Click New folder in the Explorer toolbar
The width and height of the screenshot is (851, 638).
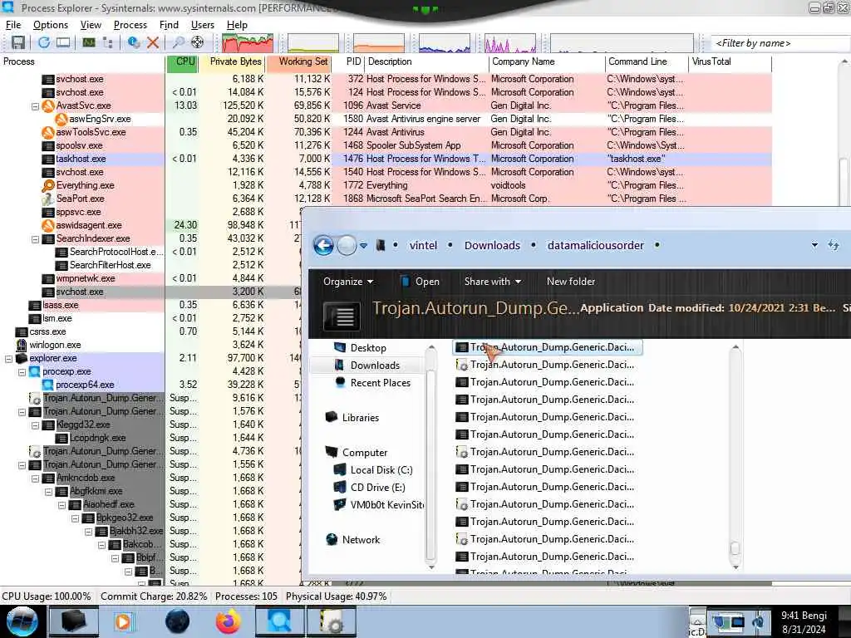point(570,282)
